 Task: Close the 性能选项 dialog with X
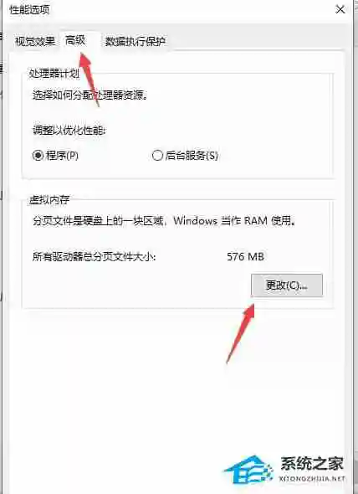point(340,10)
